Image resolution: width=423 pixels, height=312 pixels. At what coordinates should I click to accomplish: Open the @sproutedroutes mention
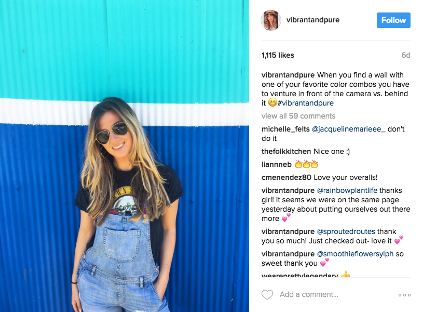pyautogui.click(x=346, y=232)
